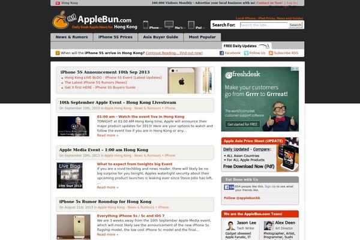
Task: Click Jason Lee's avatar picture
Action: click(x=230, y=226)
